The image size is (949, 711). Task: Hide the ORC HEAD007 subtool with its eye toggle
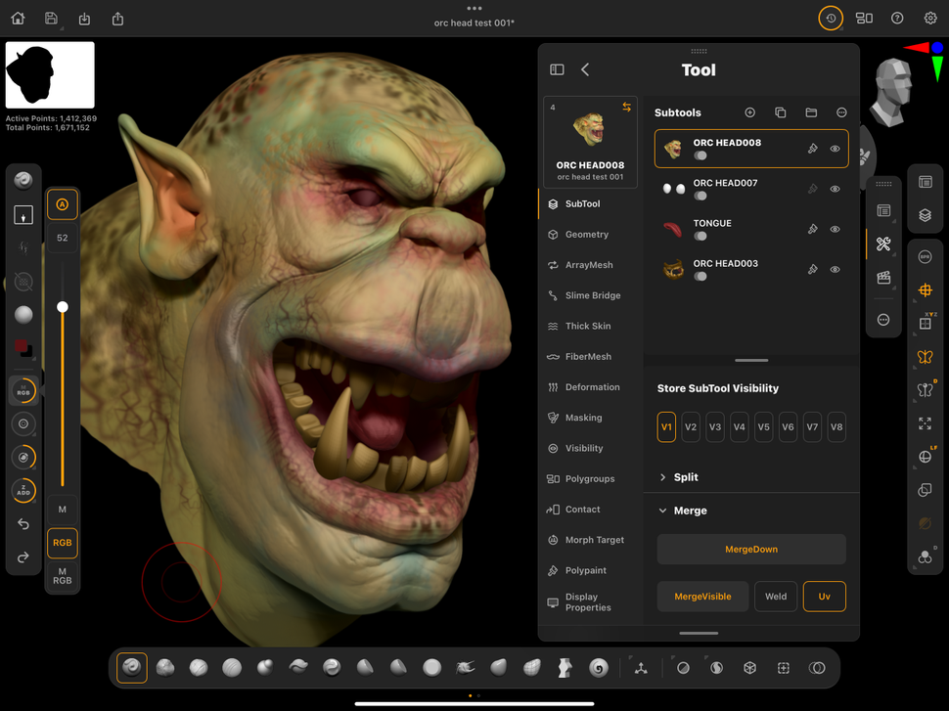pos(835,188)
